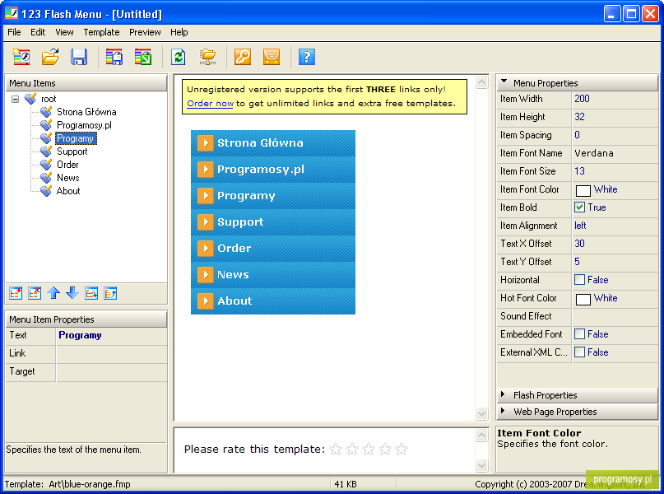The width and height of the screenshot is (664, 494).
Task: Click the orange key icon
Action: pyautogui.click(x=243, y=57)
